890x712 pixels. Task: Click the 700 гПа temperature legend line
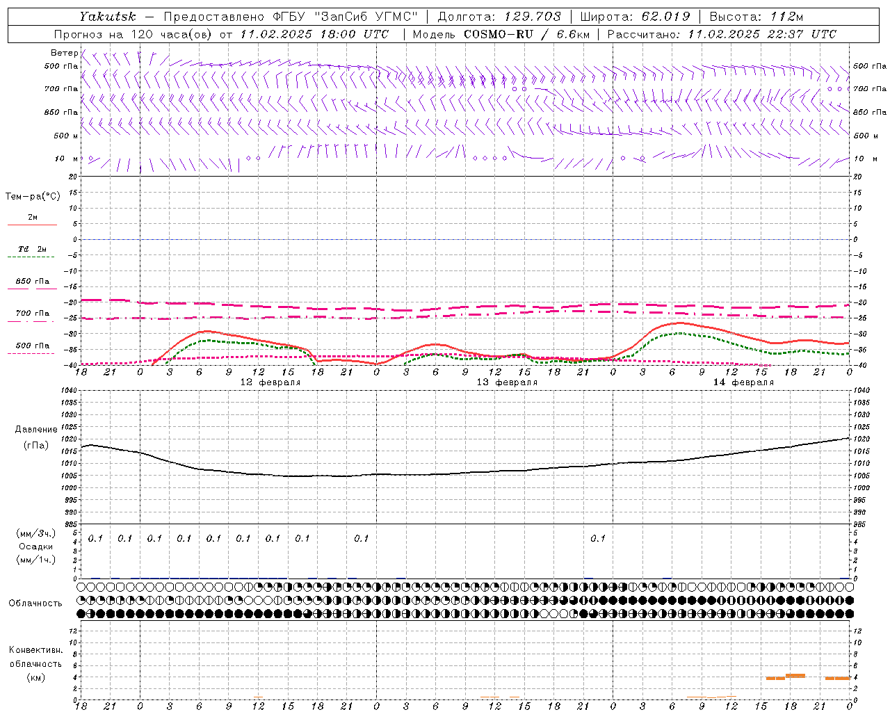tap(32, 321)
